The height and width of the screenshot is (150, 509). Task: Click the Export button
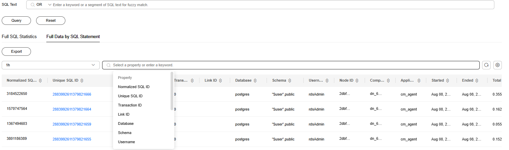(16, 51)
